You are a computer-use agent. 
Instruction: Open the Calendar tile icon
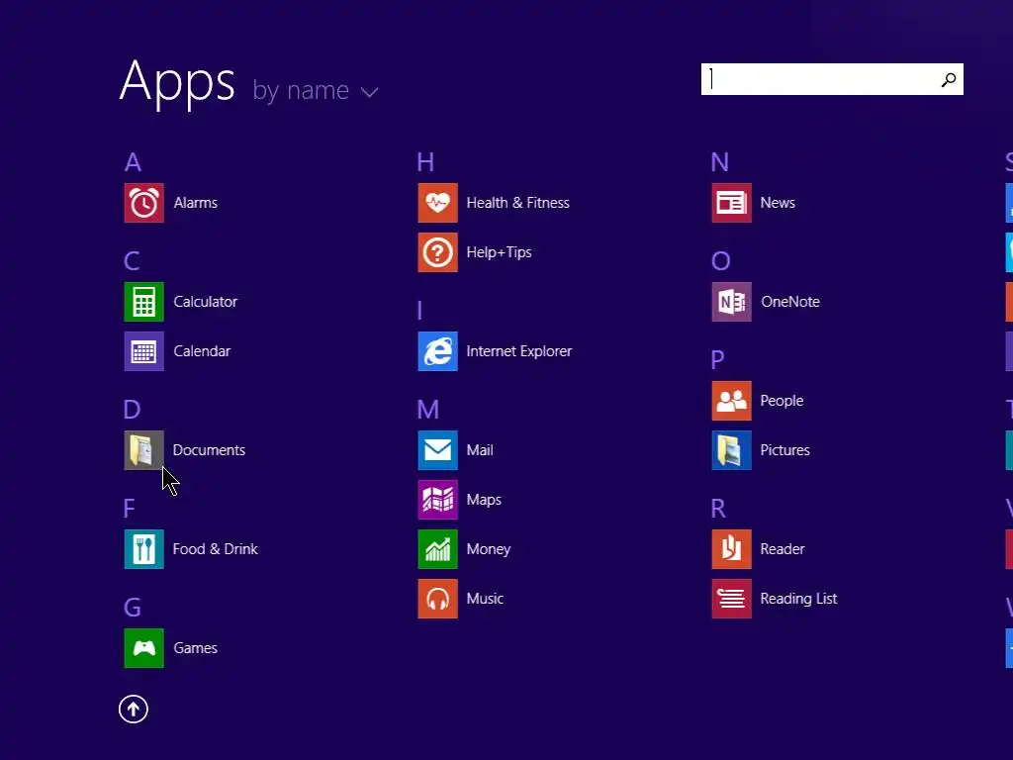pyautogui.click(x=143, y=351)
